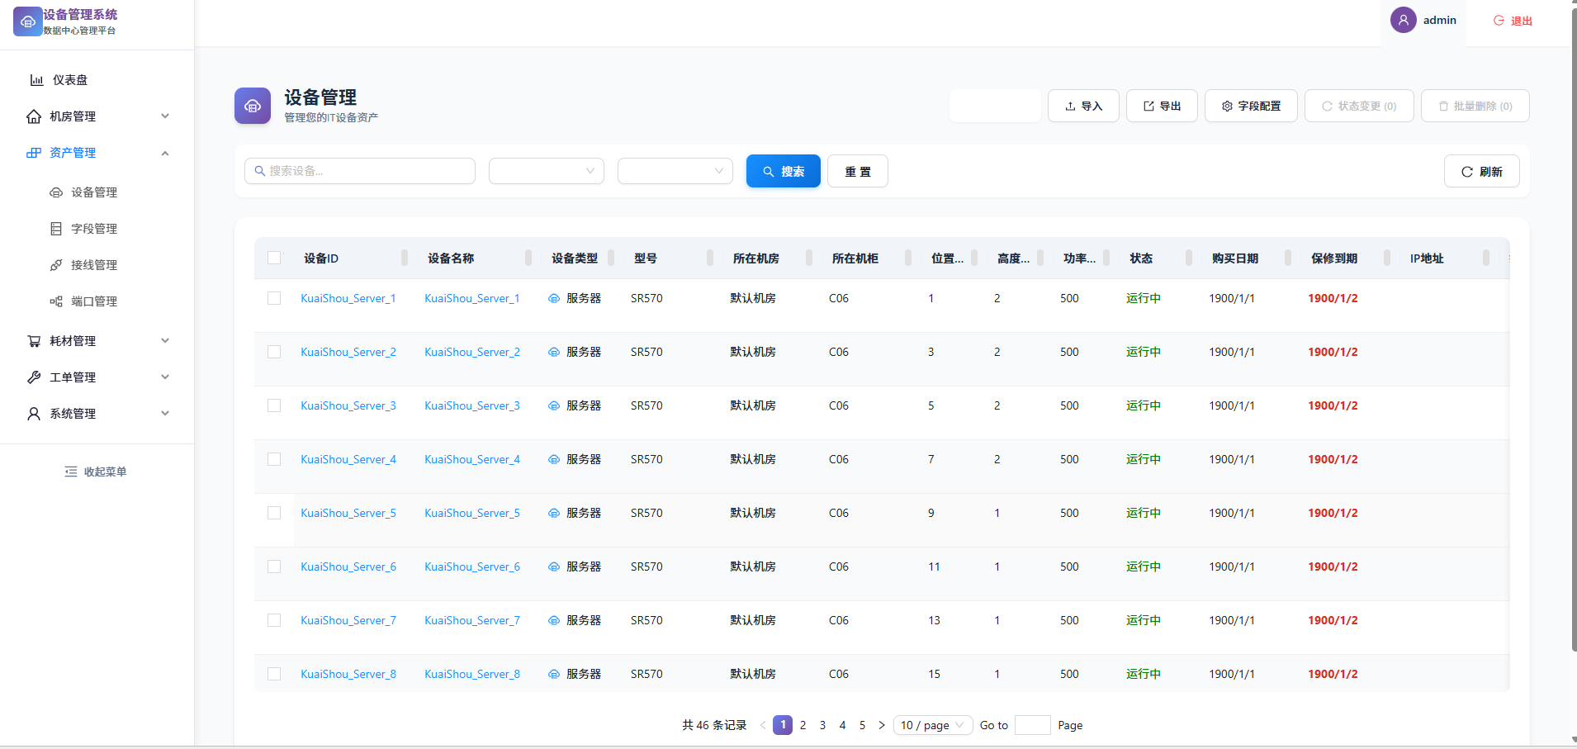1577x749 pixels.
Task: Open the 10 / page size dropdown
Action: pyautogui.click(x=933, y=725)
